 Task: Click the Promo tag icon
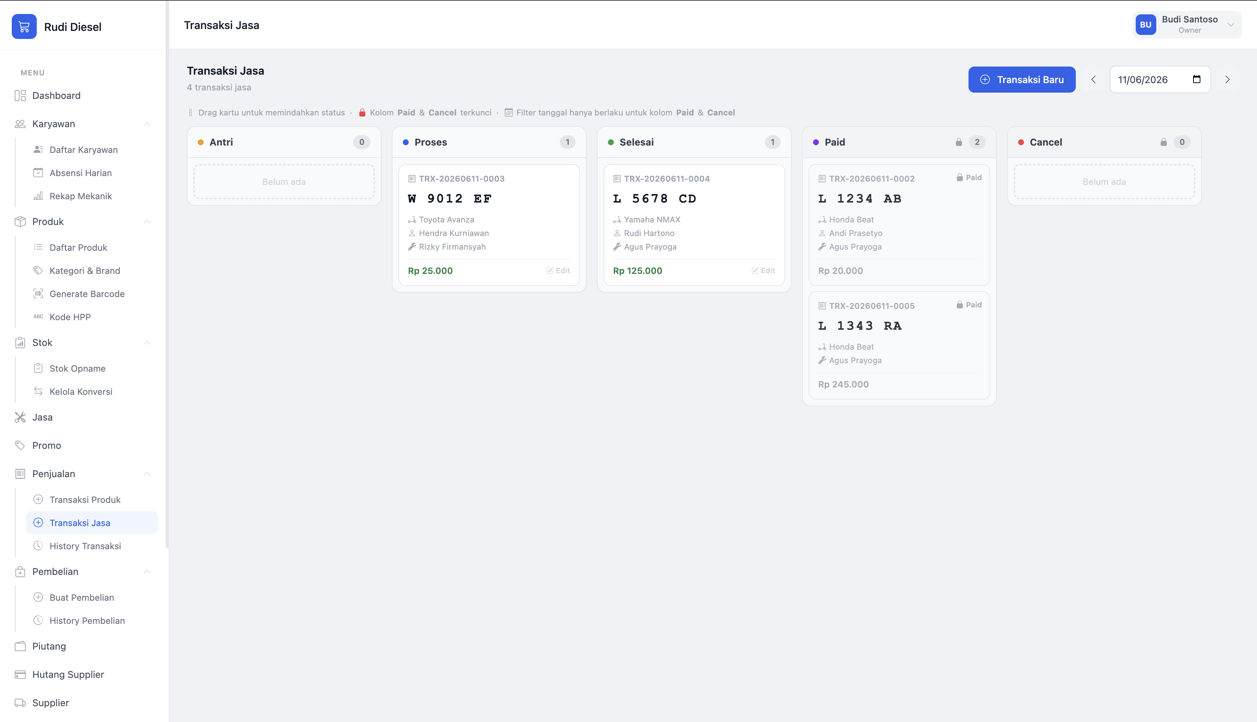[x=20, y=446]
